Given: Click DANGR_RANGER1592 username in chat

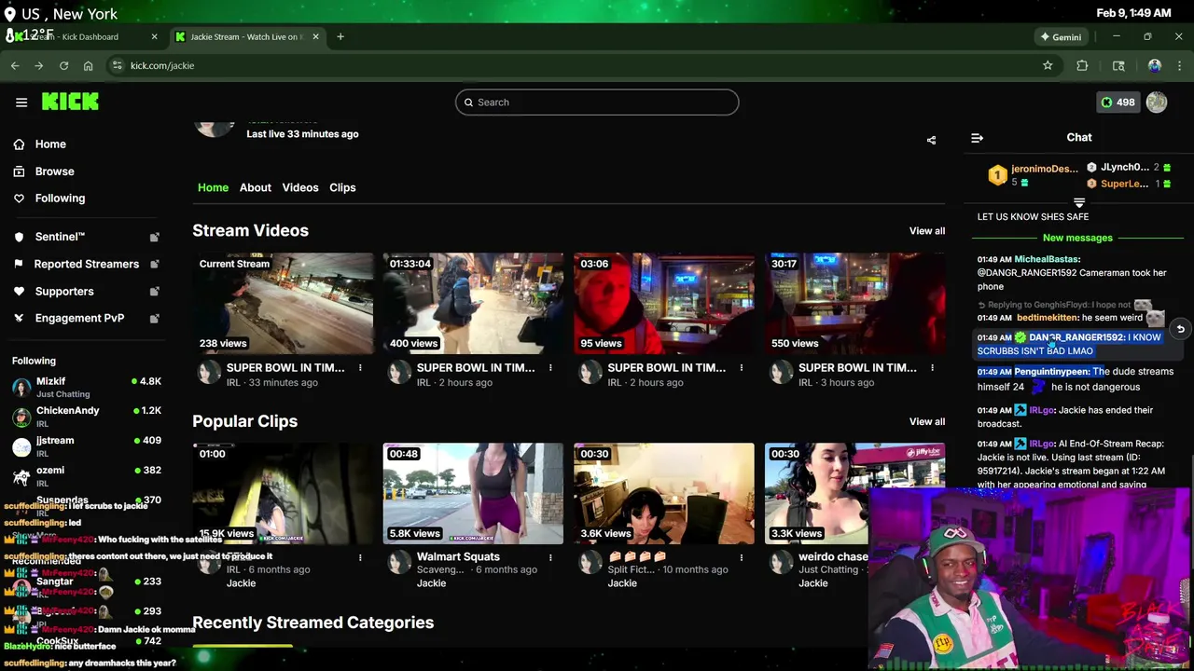Looking at the screenshot, I should [x=1076, y=337].
